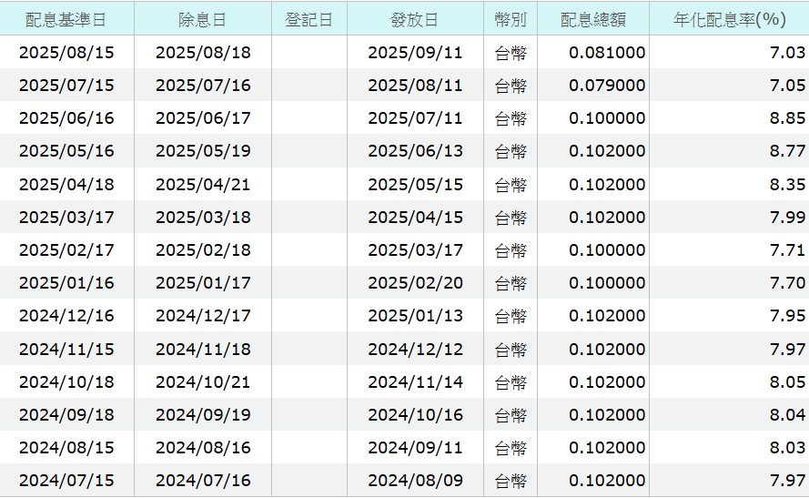Click the 發放日 column header

click(x=415, y=19)
